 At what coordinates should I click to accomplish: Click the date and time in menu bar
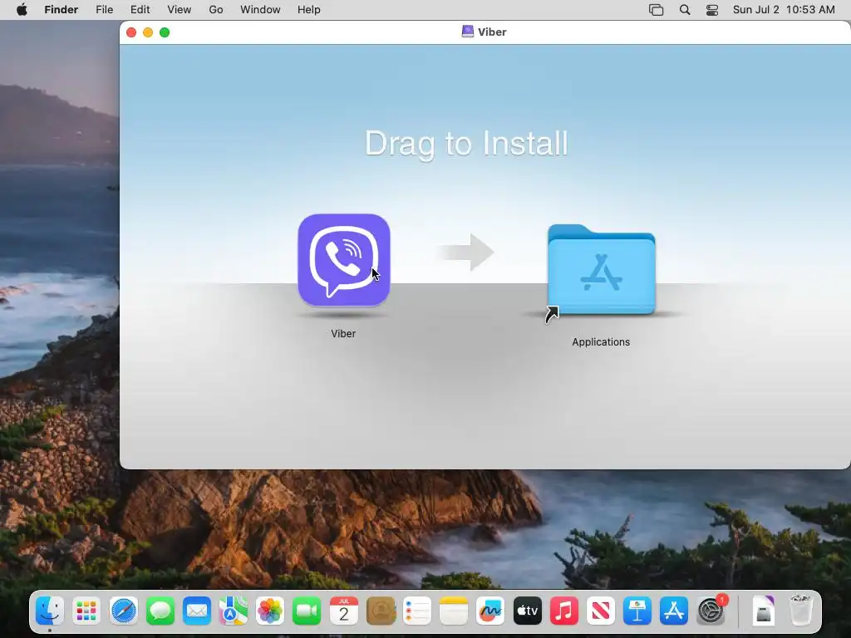pos(784,10)
